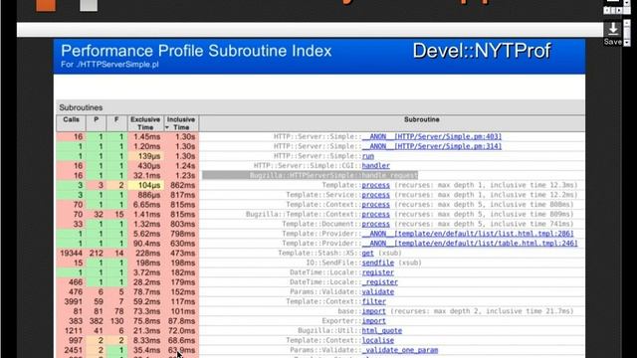Viewport: 637px width, 358px height.
Task: Open __ANON__[HTTP/Server/Simple.pm:403] link
Action: click(x=432, y=137)
